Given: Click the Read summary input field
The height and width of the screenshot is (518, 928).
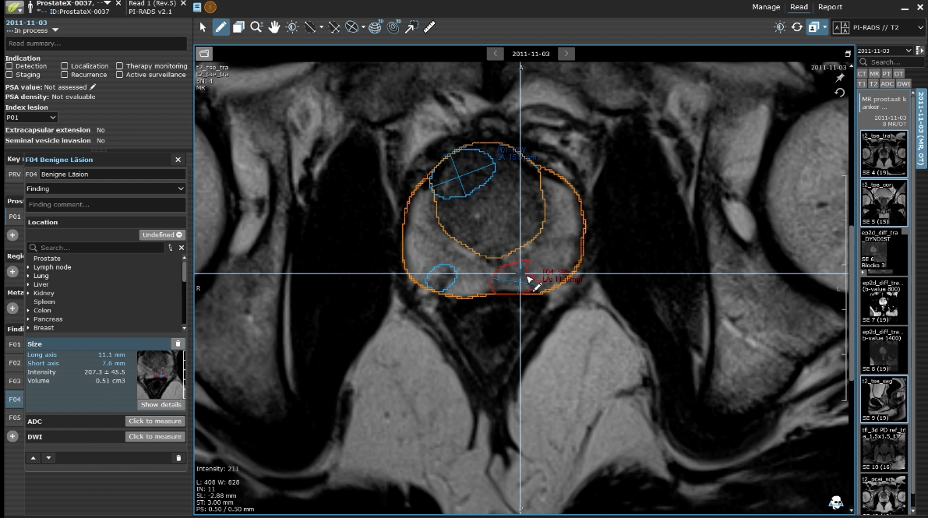Looking at the screenshot, I should [x=96, y=43].
